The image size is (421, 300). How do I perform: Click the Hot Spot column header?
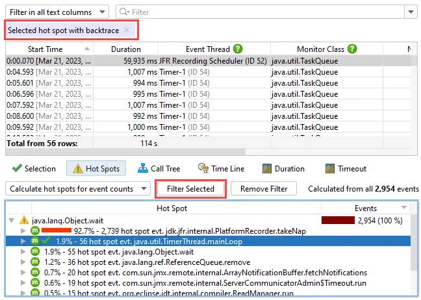coord(176,208)
